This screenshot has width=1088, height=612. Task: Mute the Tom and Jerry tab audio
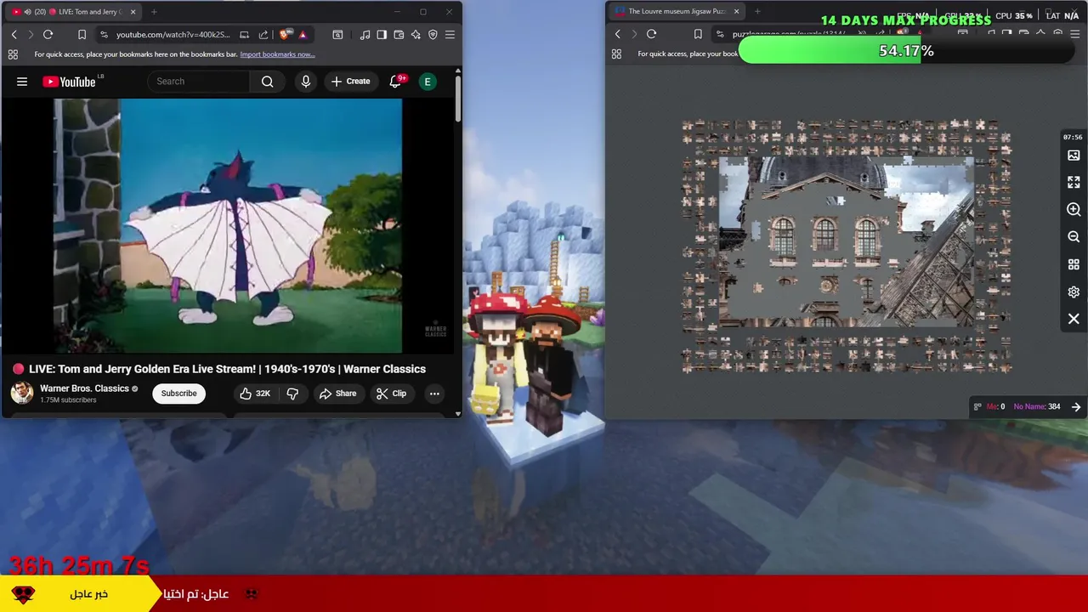pyautogui.click(x=28, y=12)
